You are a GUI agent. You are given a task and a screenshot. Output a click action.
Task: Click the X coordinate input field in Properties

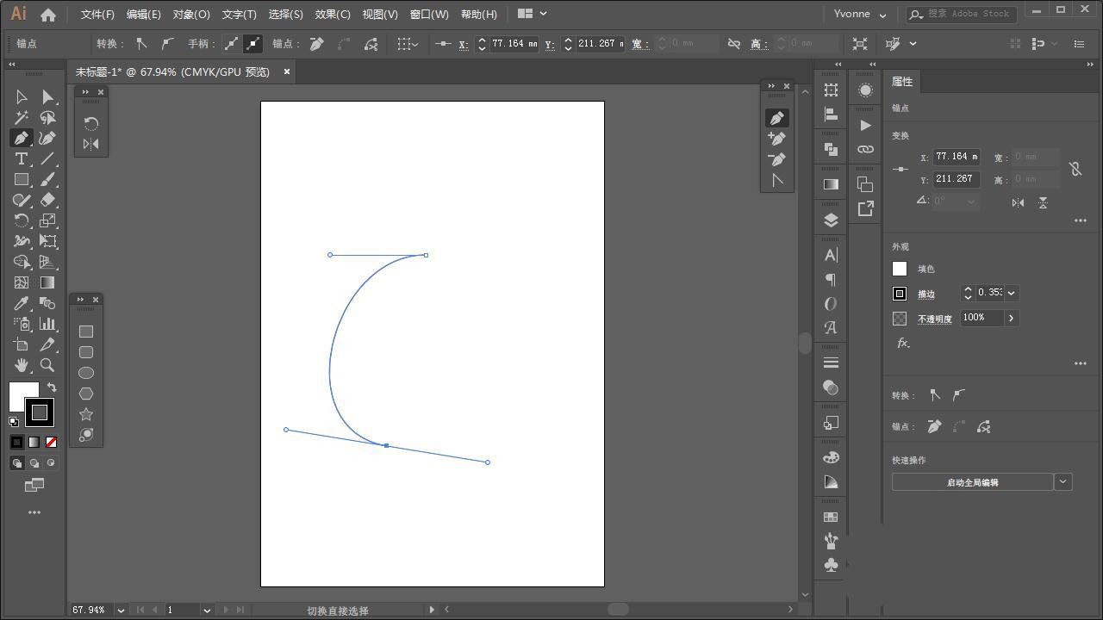[957, 156]
